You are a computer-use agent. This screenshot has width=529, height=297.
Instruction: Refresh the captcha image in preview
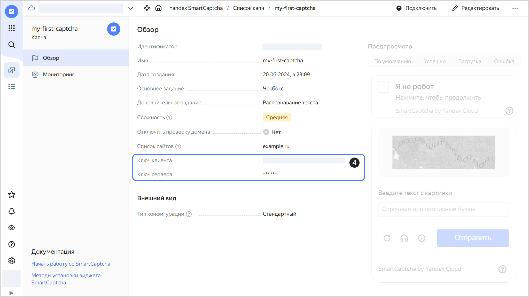pyautogui.click(x=387, y=238)
